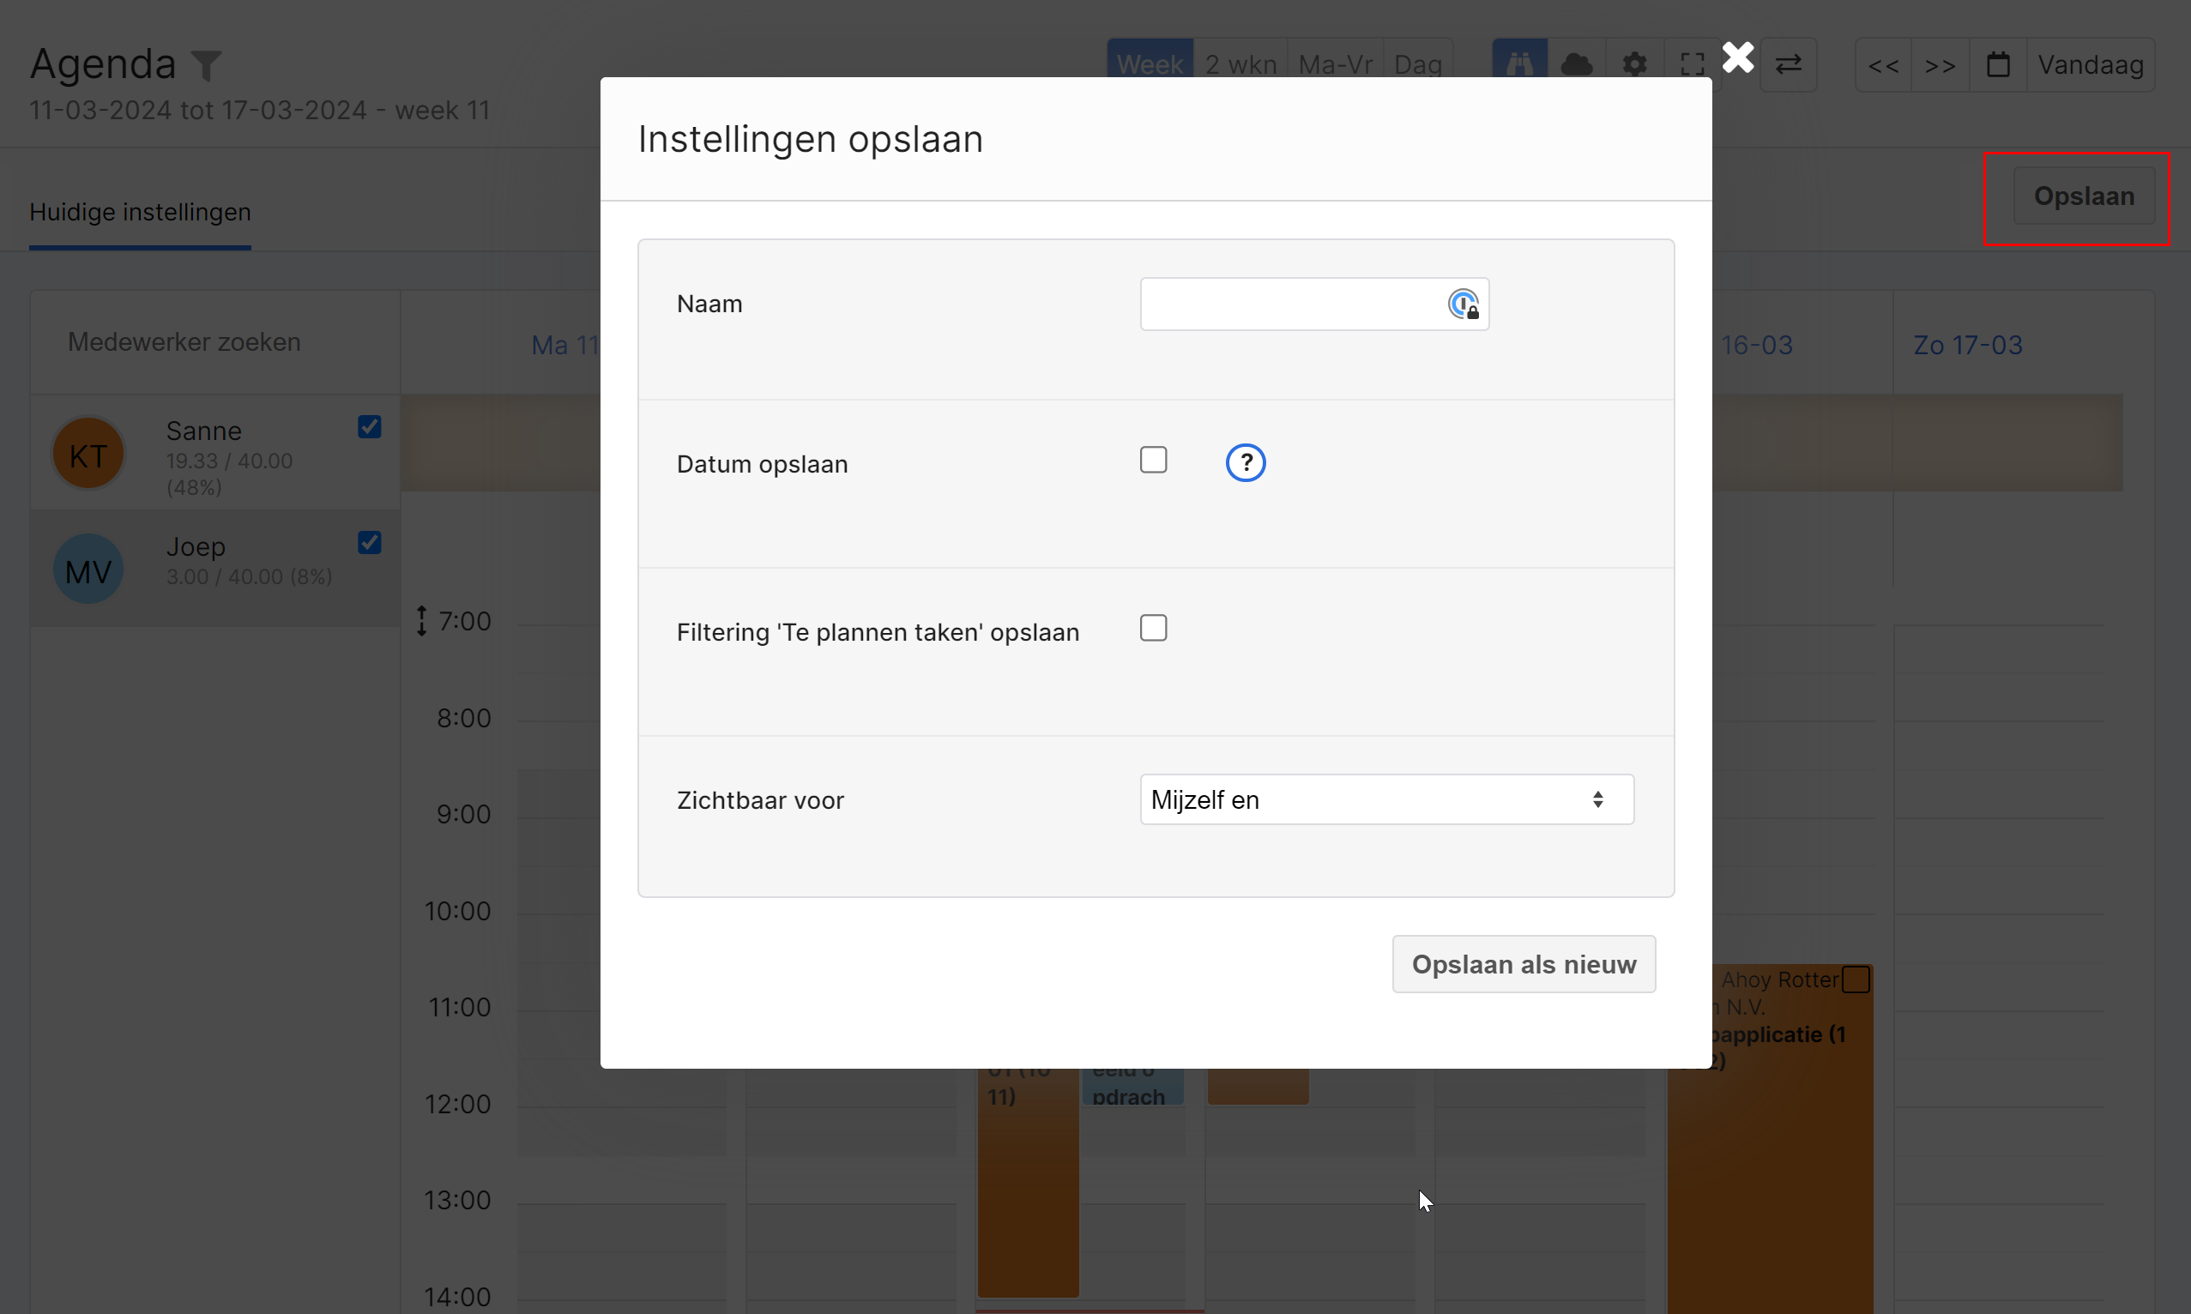
Task: Click Opslaan als nieuw button
Action: [1524, 964]
